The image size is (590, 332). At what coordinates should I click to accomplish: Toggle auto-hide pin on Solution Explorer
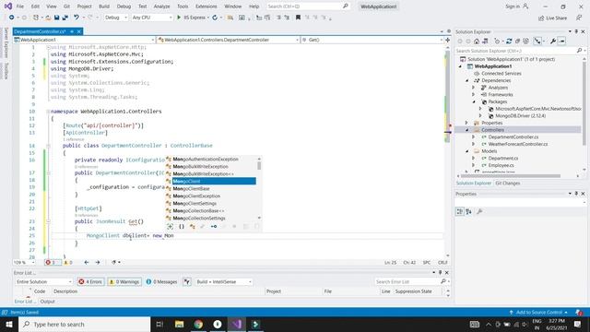click(576, 31)
